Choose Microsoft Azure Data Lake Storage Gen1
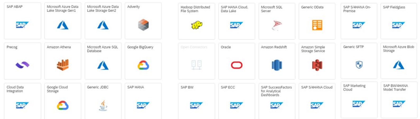The image size is (420, 119). (x=63, y=21)
